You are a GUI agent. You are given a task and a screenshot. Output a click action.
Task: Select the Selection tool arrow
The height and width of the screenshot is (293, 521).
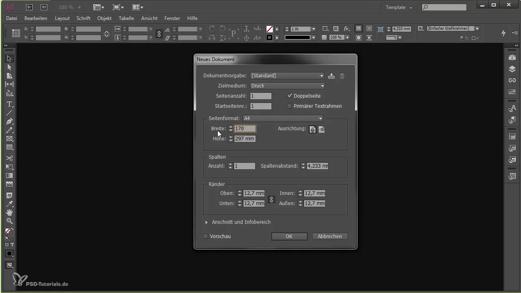pos(9,59)
